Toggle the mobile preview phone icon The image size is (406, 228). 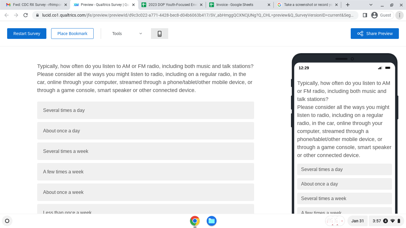(x=159, y=34)
